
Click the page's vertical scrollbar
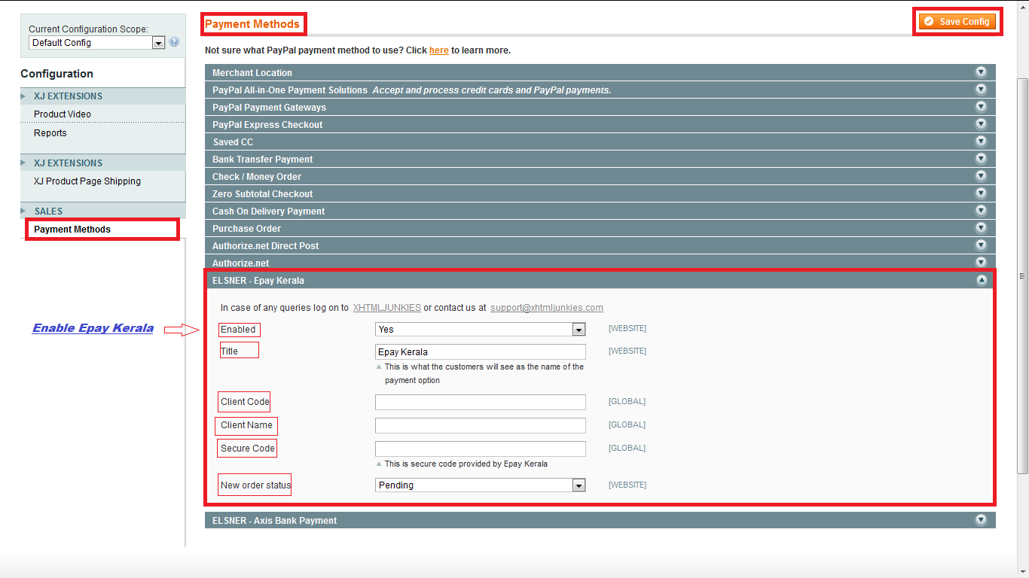1022,275
